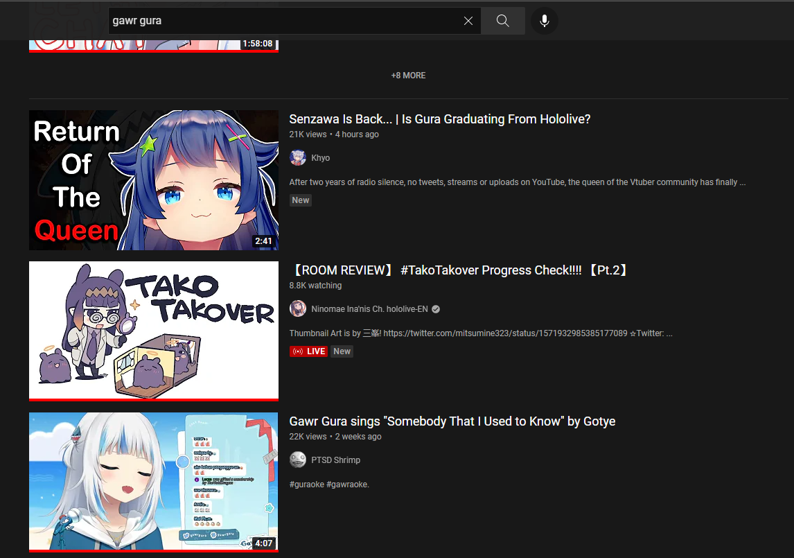Expand the '+8 MORE' results
Viewport: 794px width, 558px height.
point(408,76)
